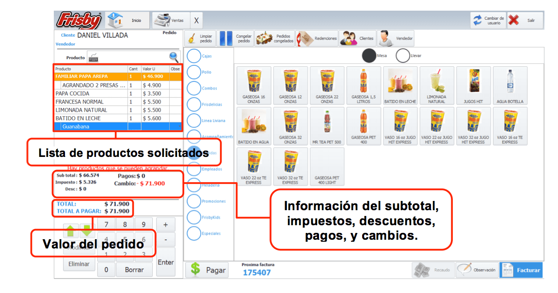The width and height of the screenshot is (558, 293).
Task: Add Batido en leche product
Action: [400, 86]
